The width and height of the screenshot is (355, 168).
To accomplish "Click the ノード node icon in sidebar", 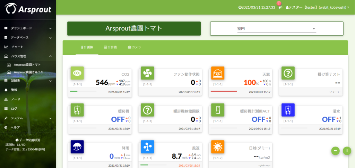I will [x=6, y=99].
